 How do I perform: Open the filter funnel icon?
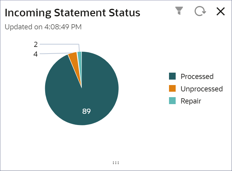pyautogui.click(x=179, y=11)
